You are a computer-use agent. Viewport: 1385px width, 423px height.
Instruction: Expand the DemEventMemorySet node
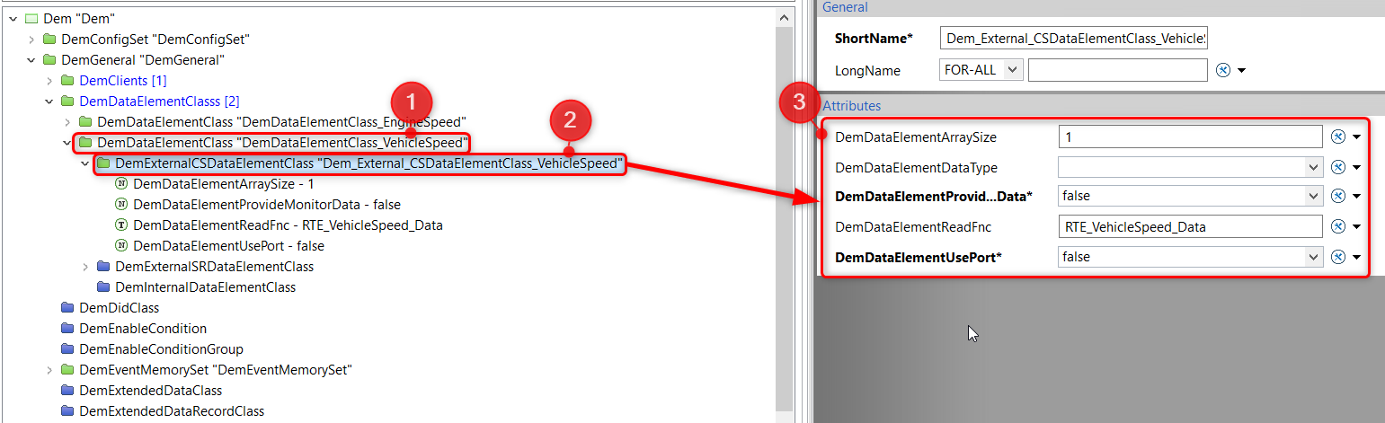(x=49, y=370)
